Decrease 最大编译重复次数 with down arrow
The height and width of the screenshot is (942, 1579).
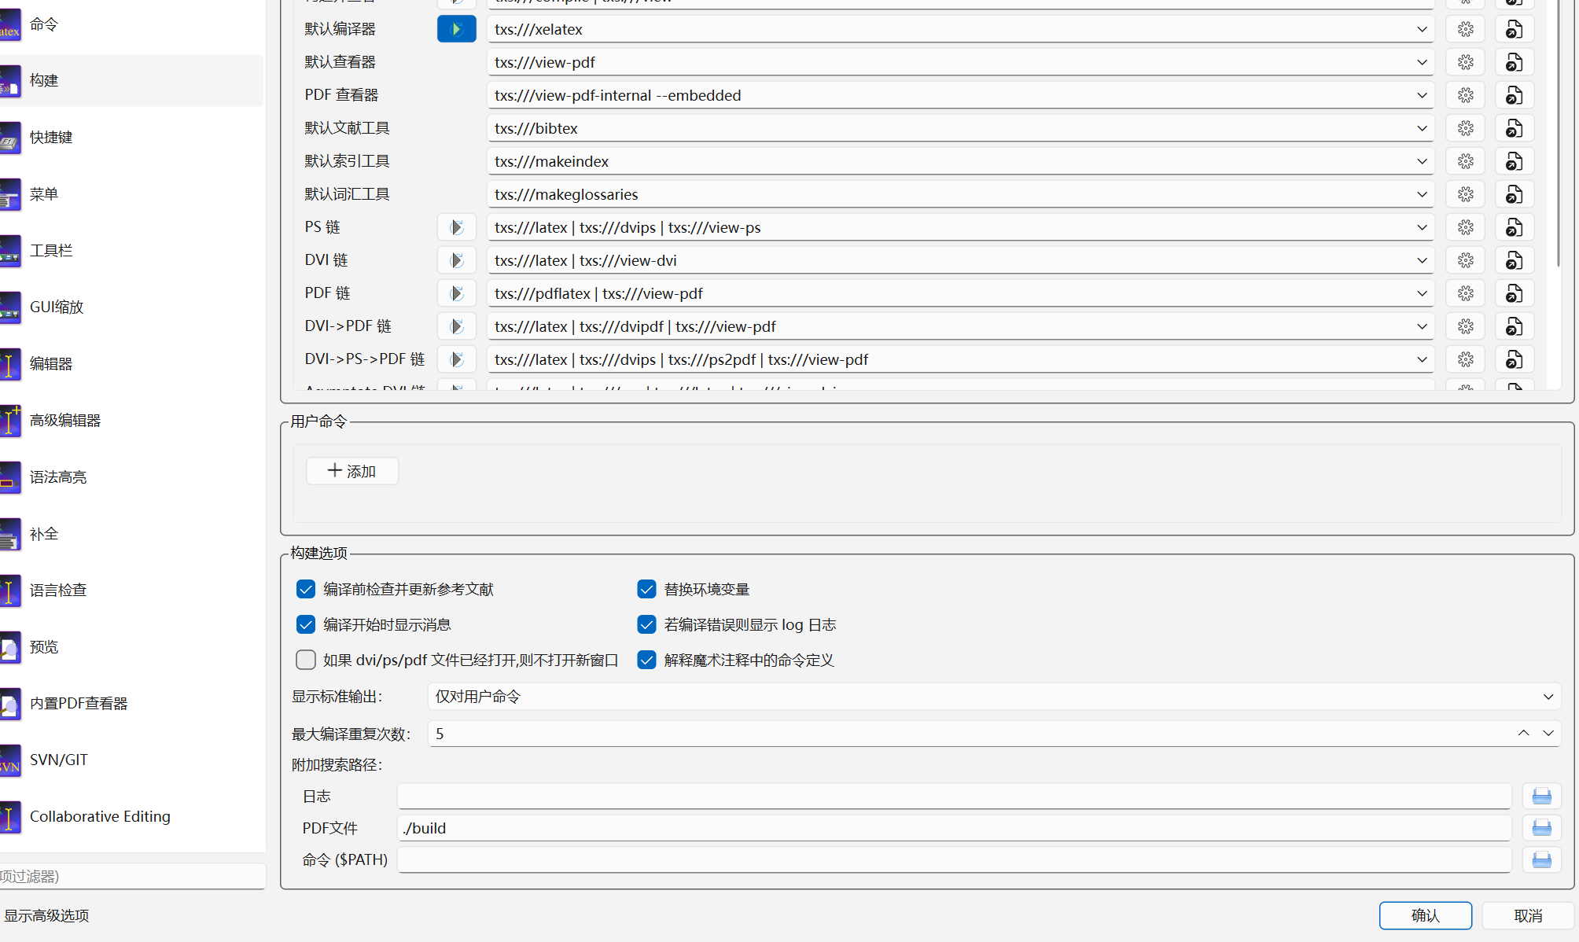pos(1548,733)
